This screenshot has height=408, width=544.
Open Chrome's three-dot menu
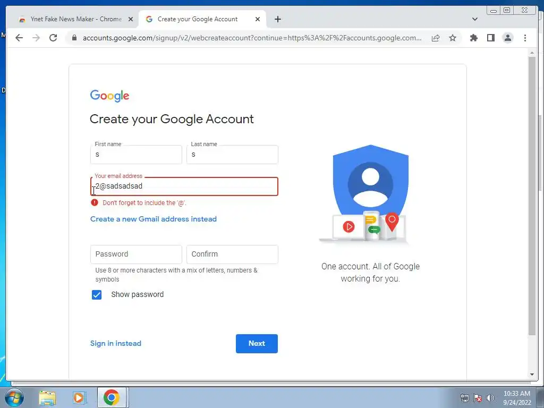click(525, 38)
